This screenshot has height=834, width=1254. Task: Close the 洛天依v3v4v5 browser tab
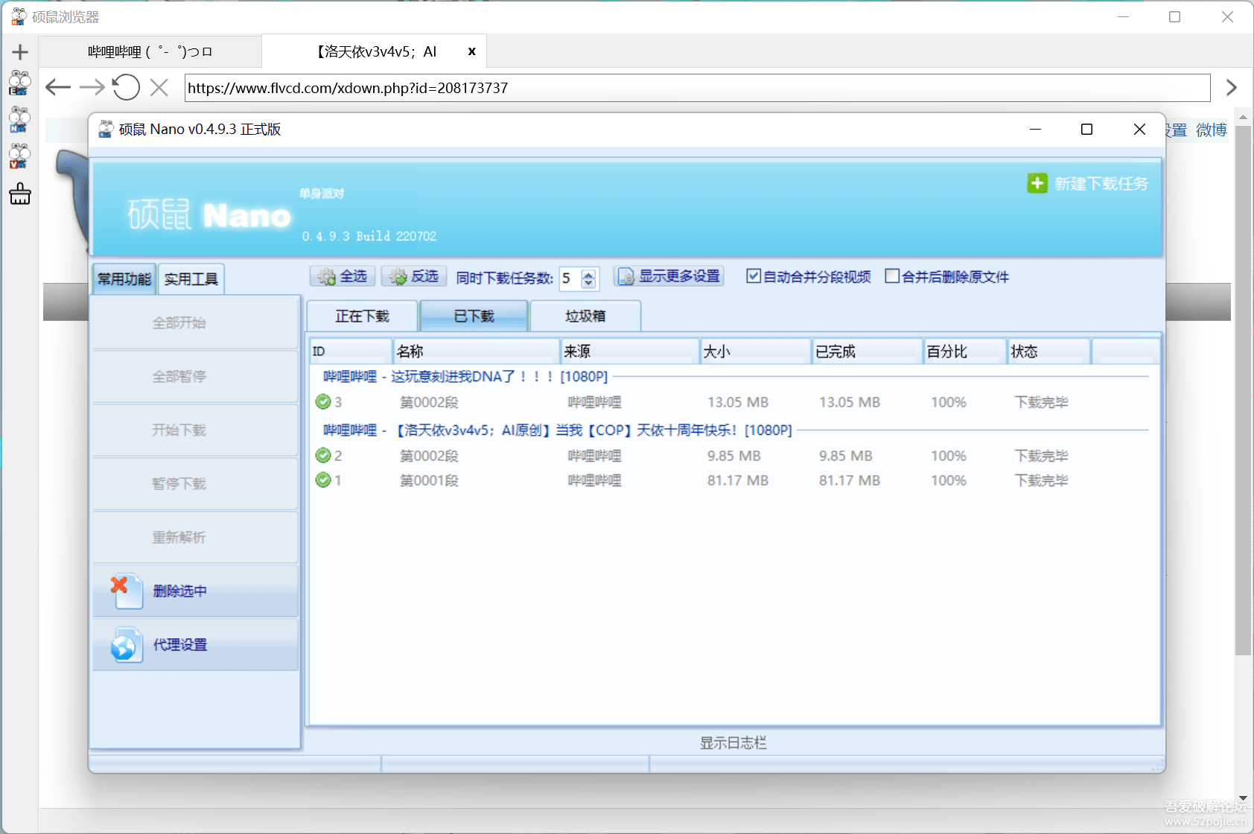[x=471, y=51]
